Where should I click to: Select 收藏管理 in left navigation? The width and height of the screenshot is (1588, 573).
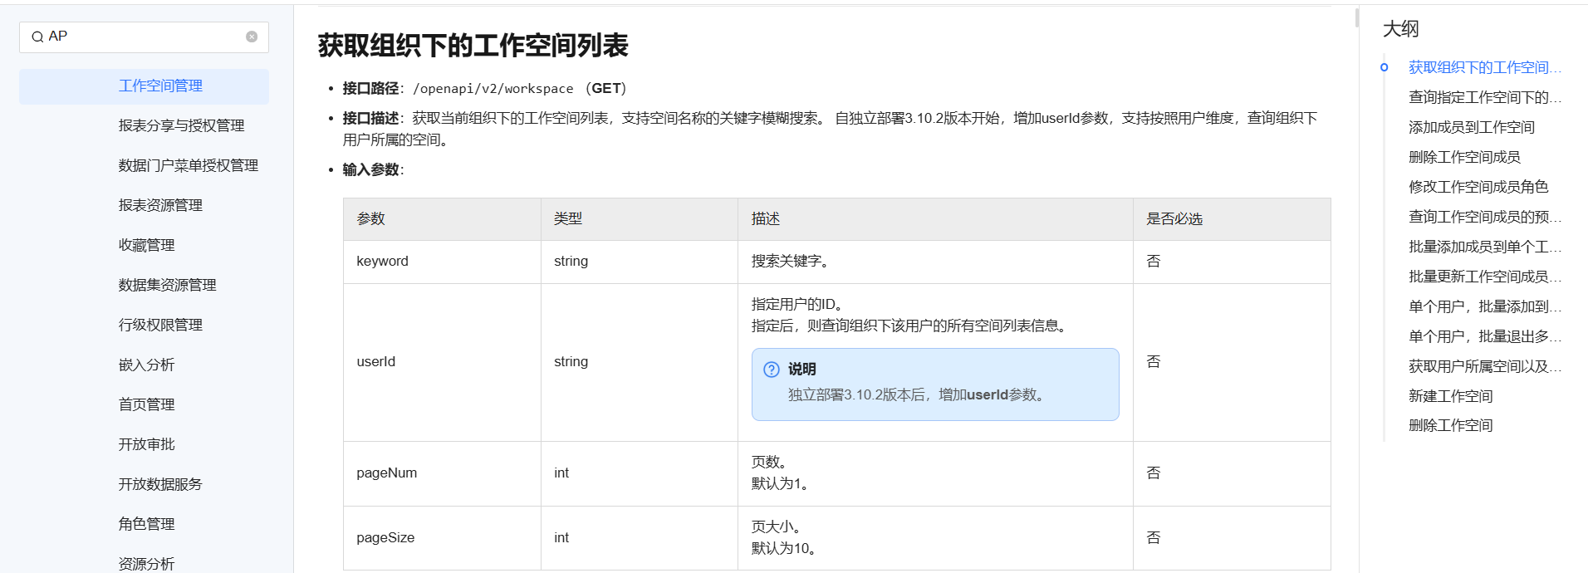[x=146, y=245]
